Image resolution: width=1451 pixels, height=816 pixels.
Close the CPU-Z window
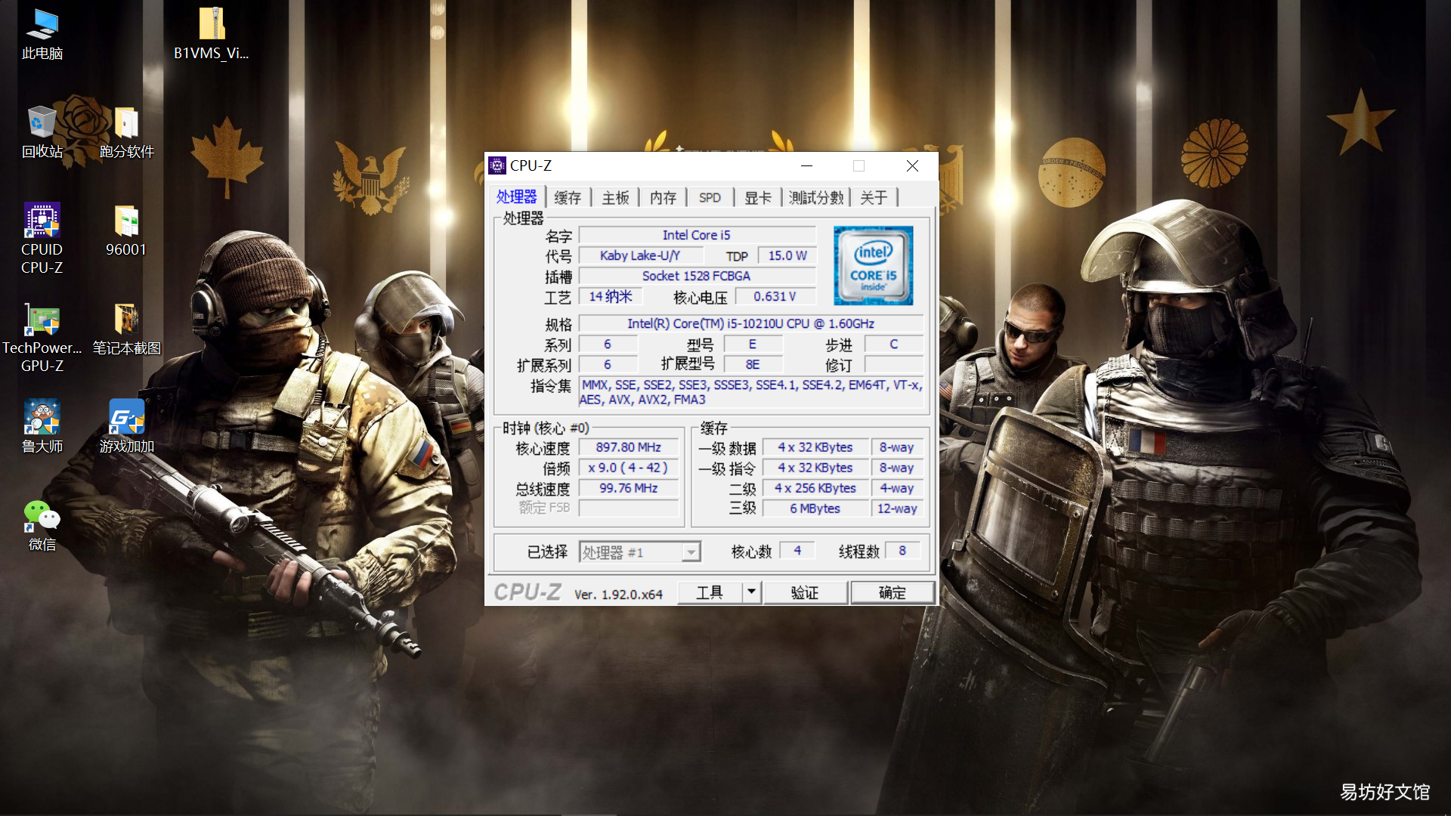coord(912,165)
